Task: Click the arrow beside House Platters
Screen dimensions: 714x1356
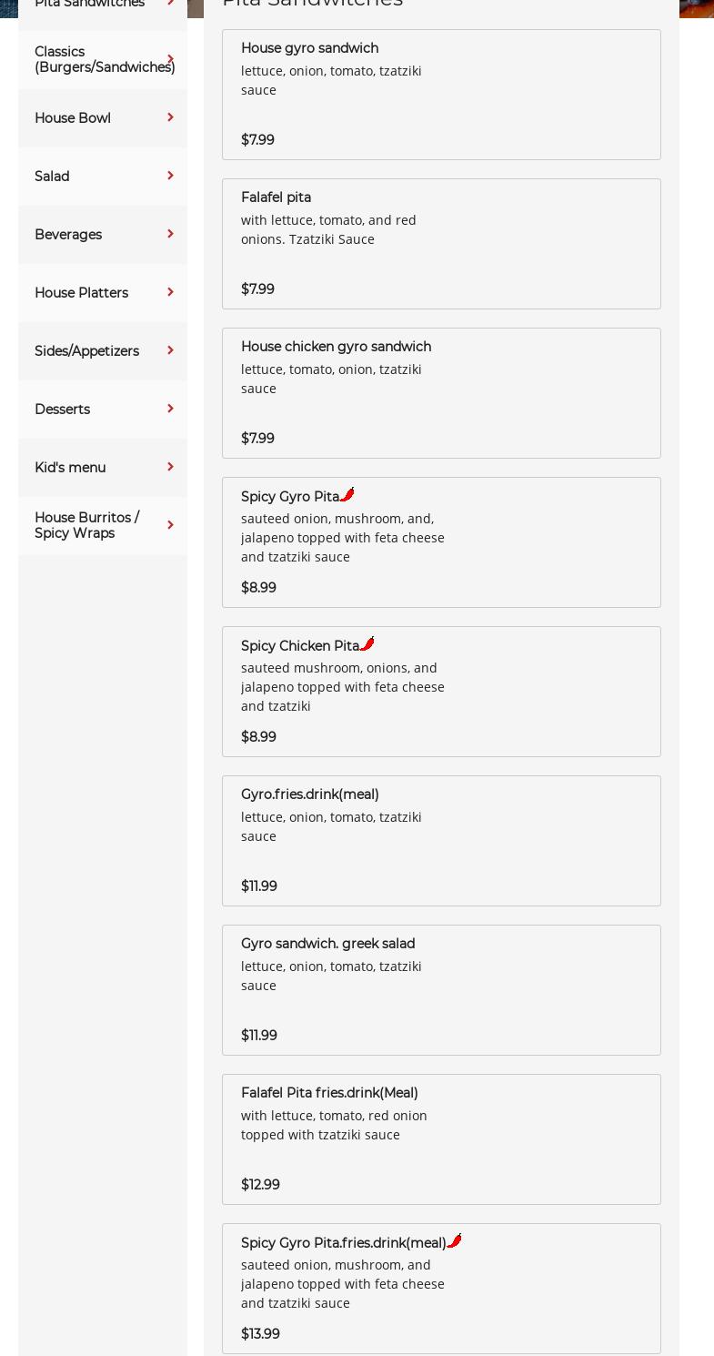Action: click(x=170, y=292)
